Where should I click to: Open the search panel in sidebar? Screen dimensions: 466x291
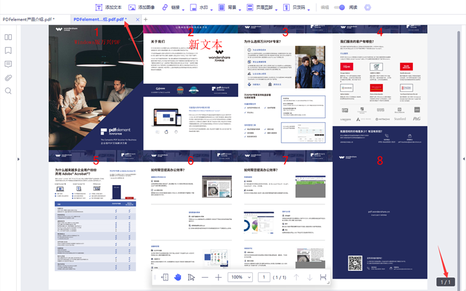pyautogui.click(x=8, y=91)
